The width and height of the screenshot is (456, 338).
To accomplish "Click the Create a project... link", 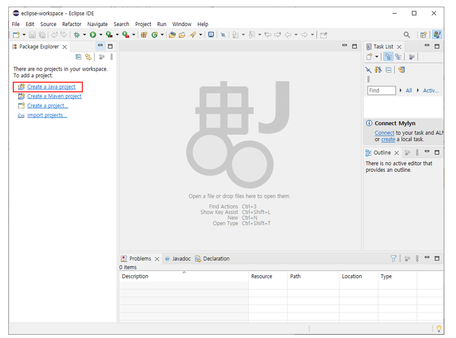I will click(48, 106).
